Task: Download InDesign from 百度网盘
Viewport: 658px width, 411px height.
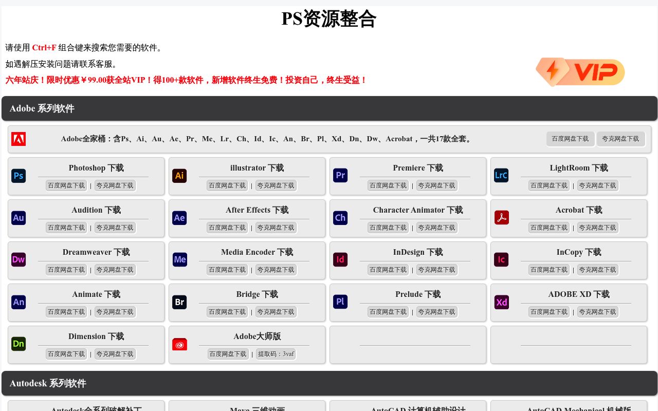Action: 388,270
